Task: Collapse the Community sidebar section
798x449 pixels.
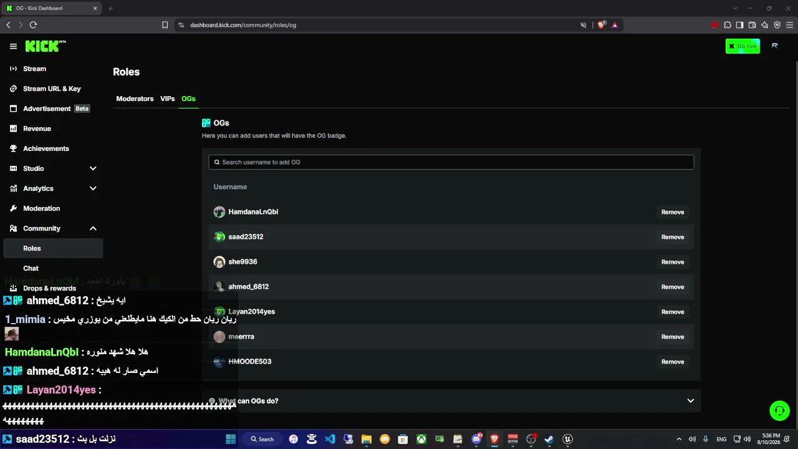Action: [93, 228]
